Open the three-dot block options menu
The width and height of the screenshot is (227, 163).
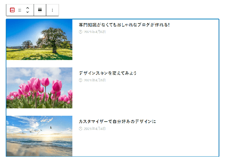(x=52, y=10)
